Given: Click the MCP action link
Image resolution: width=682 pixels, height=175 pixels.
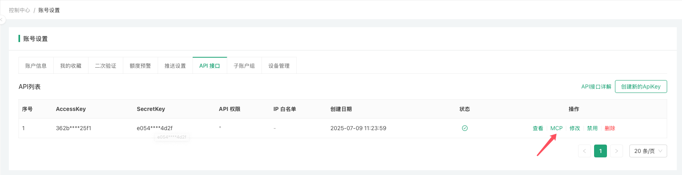Looking at the screenshot, I should point(556,128).
